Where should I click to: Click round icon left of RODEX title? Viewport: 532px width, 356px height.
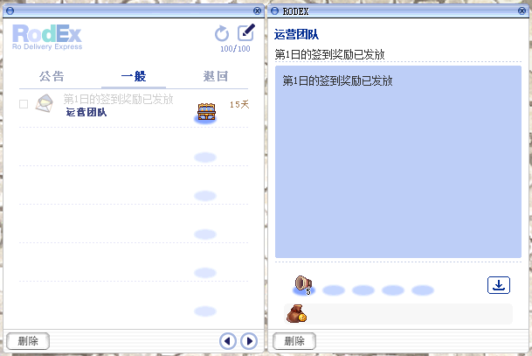click(274, 11)
